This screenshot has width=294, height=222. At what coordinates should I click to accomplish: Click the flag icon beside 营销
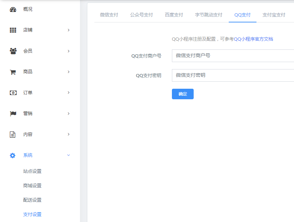[13, 114]
